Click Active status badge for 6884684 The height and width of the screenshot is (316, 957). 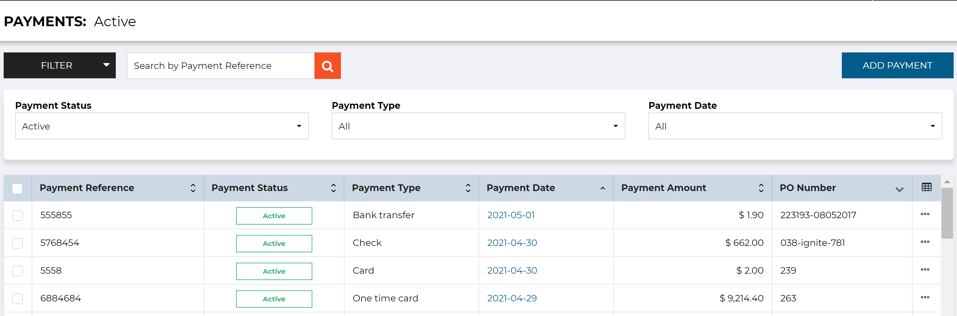(x=274, y=299)
